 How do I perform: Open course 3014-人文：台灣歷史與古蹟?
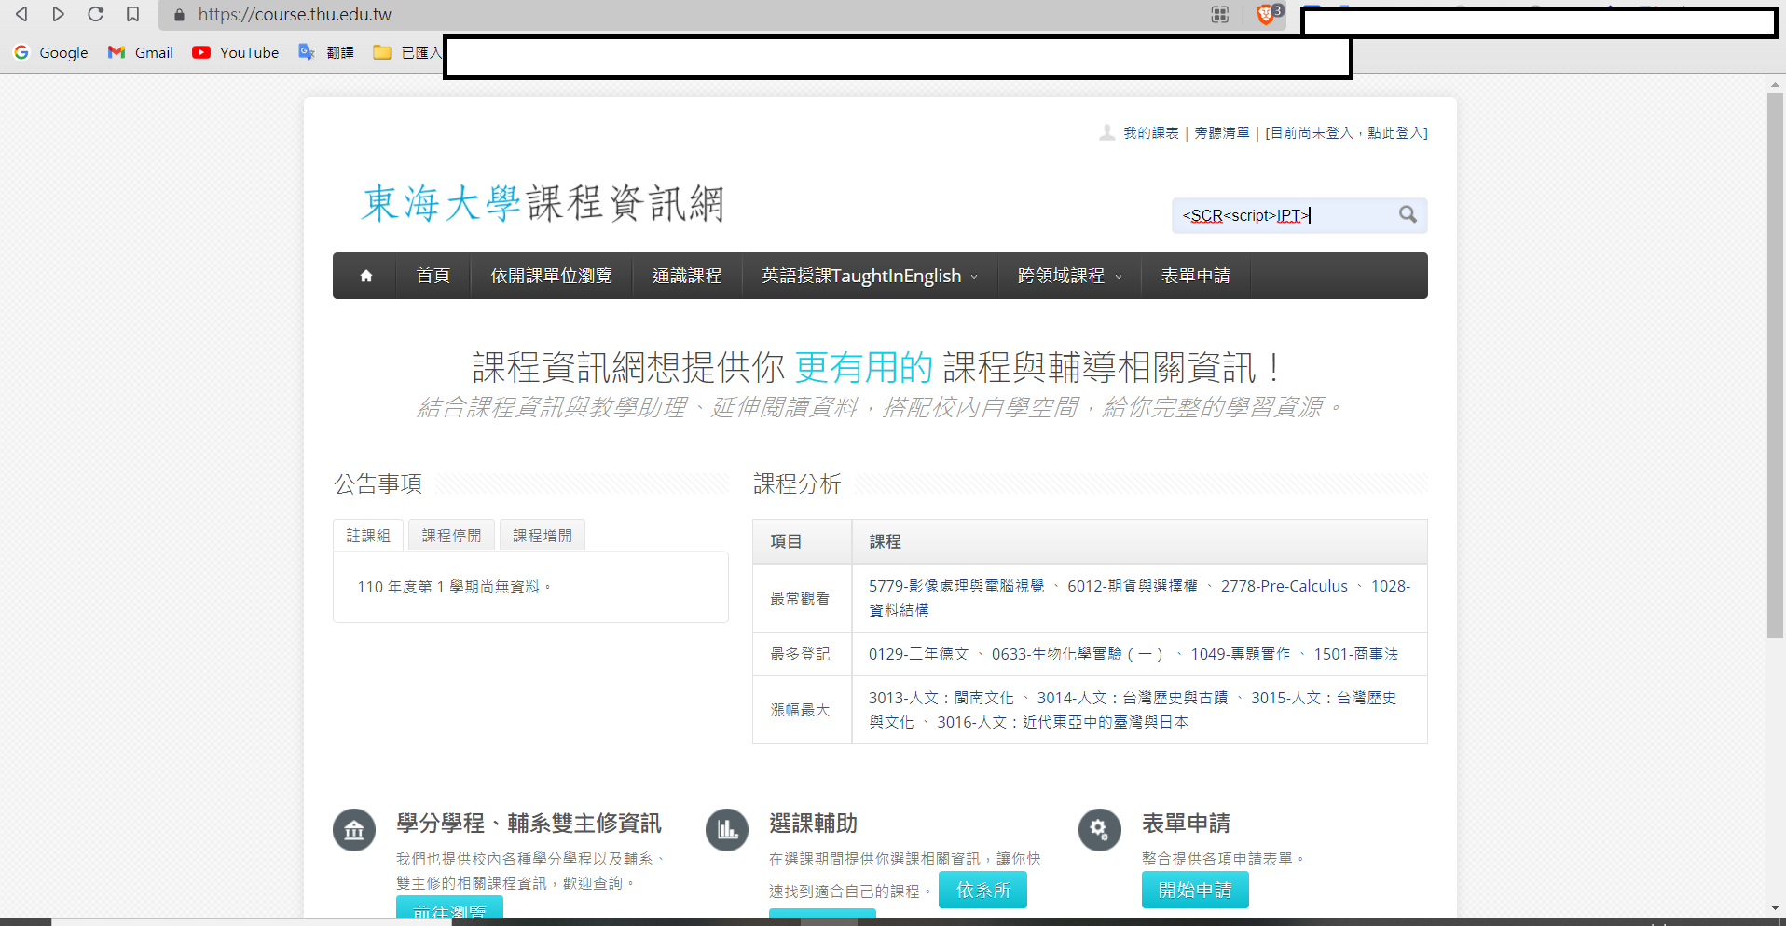(x=1133, y=698)
